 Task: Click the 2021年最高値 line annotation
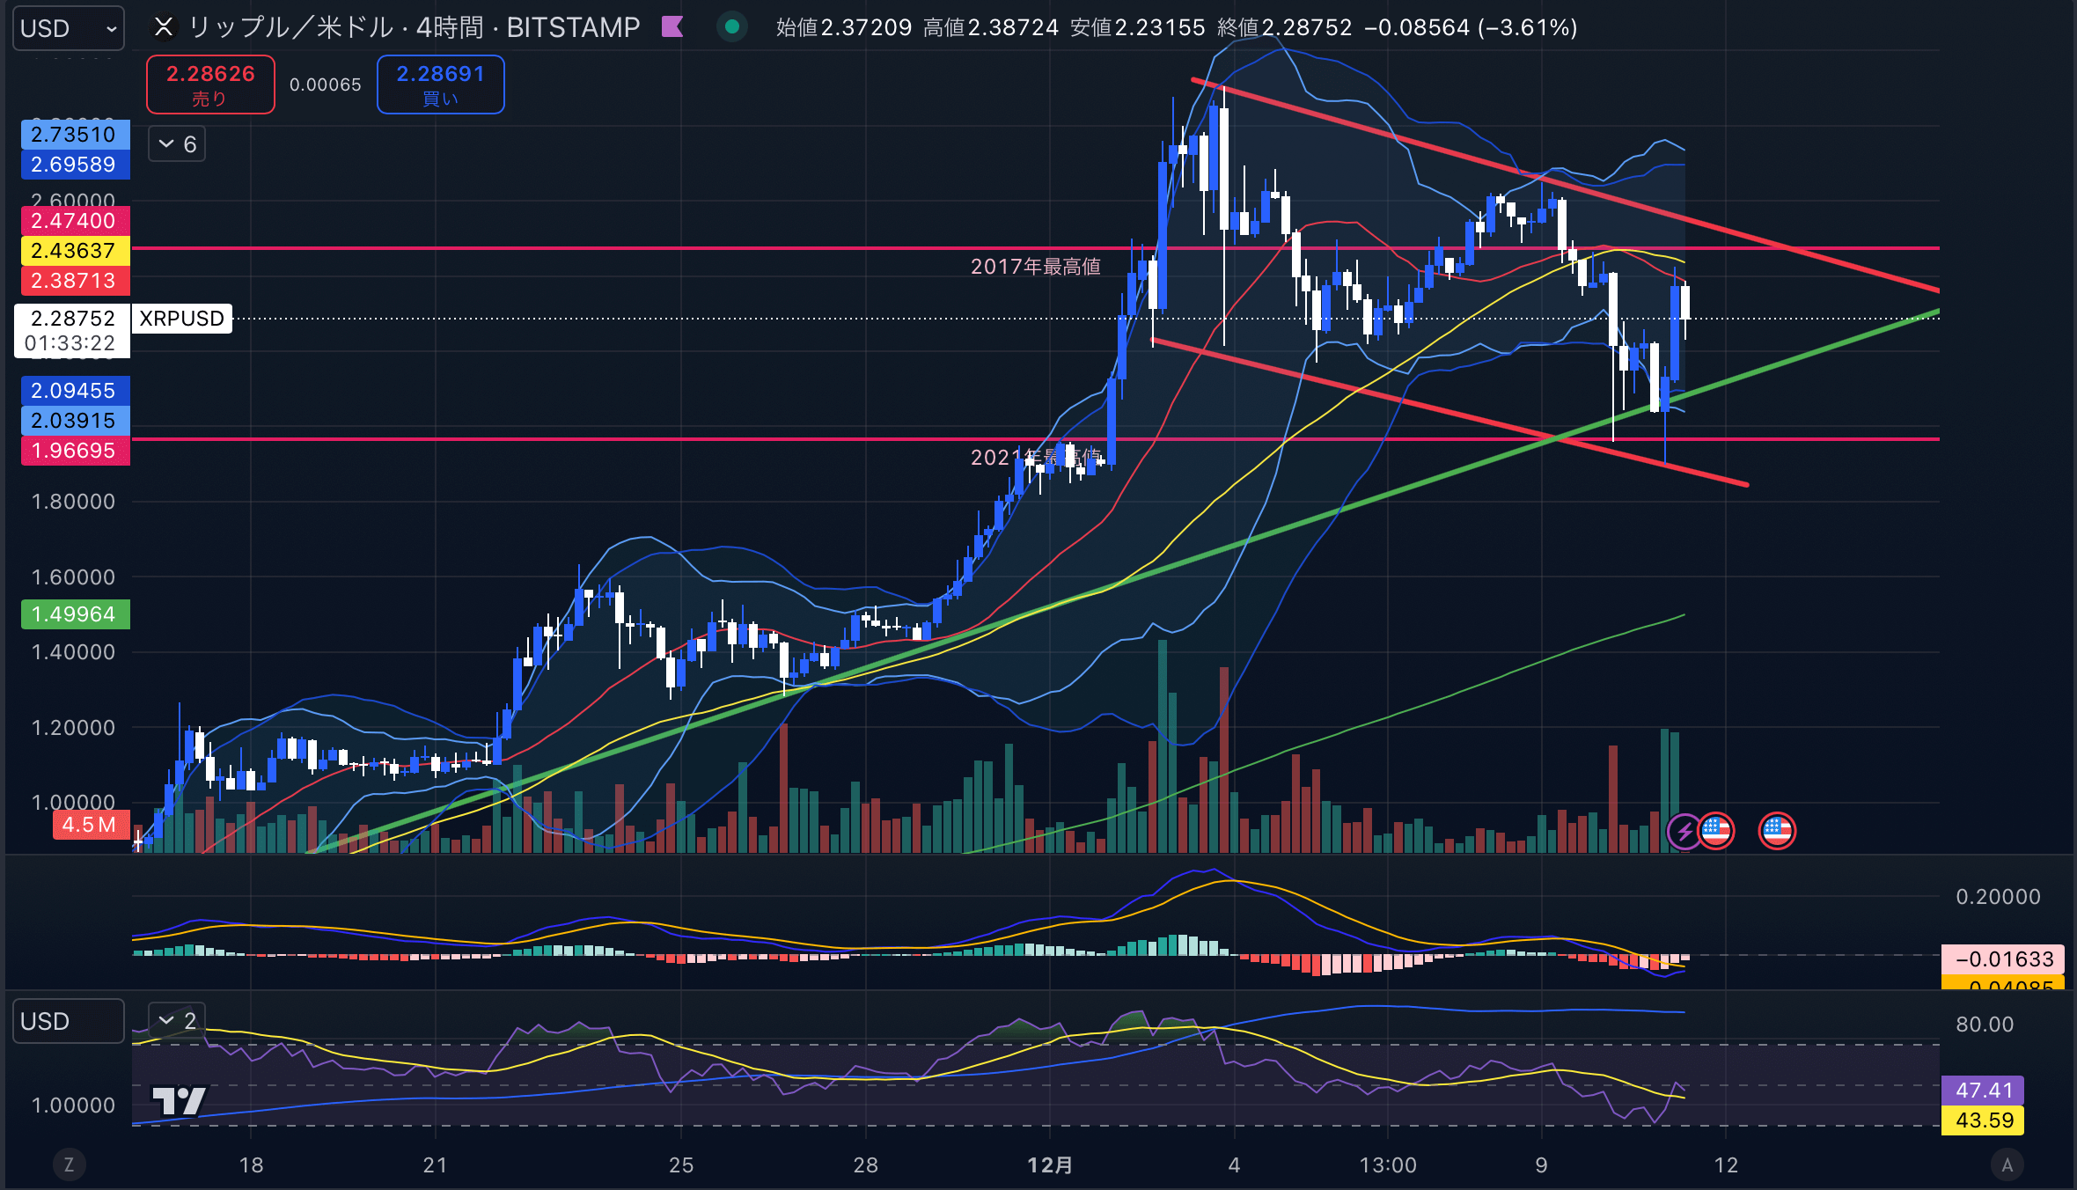tap(1035, 457)
